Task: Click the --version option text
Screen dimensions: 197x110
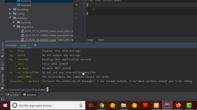Action: tap(22, 60)
